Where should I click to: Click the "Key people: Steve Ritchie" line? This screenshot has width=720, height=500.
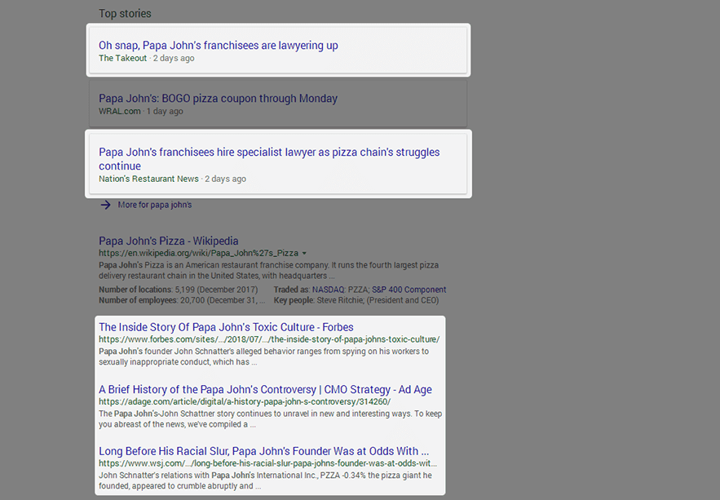[x=356, y=300]
